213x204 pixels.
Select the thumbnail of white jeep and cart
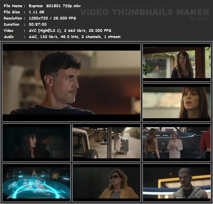tap(106, 143)
